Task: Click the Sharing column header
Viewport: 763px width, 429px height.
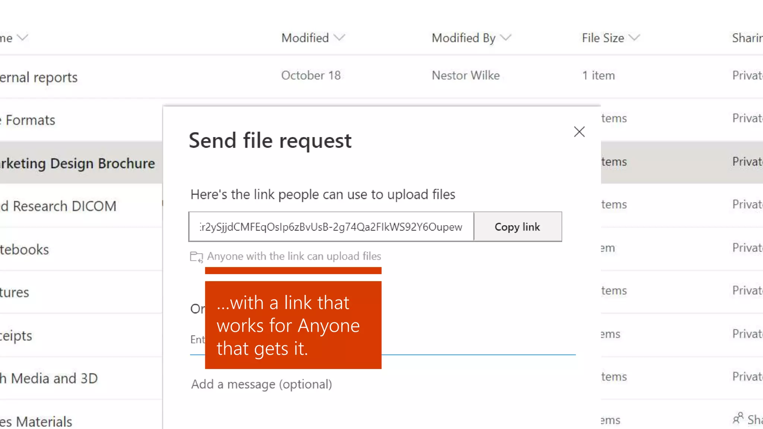Action: point(747,38)
